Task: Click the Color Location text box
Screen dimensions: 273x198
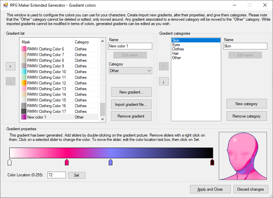Action: pos(56,175)
